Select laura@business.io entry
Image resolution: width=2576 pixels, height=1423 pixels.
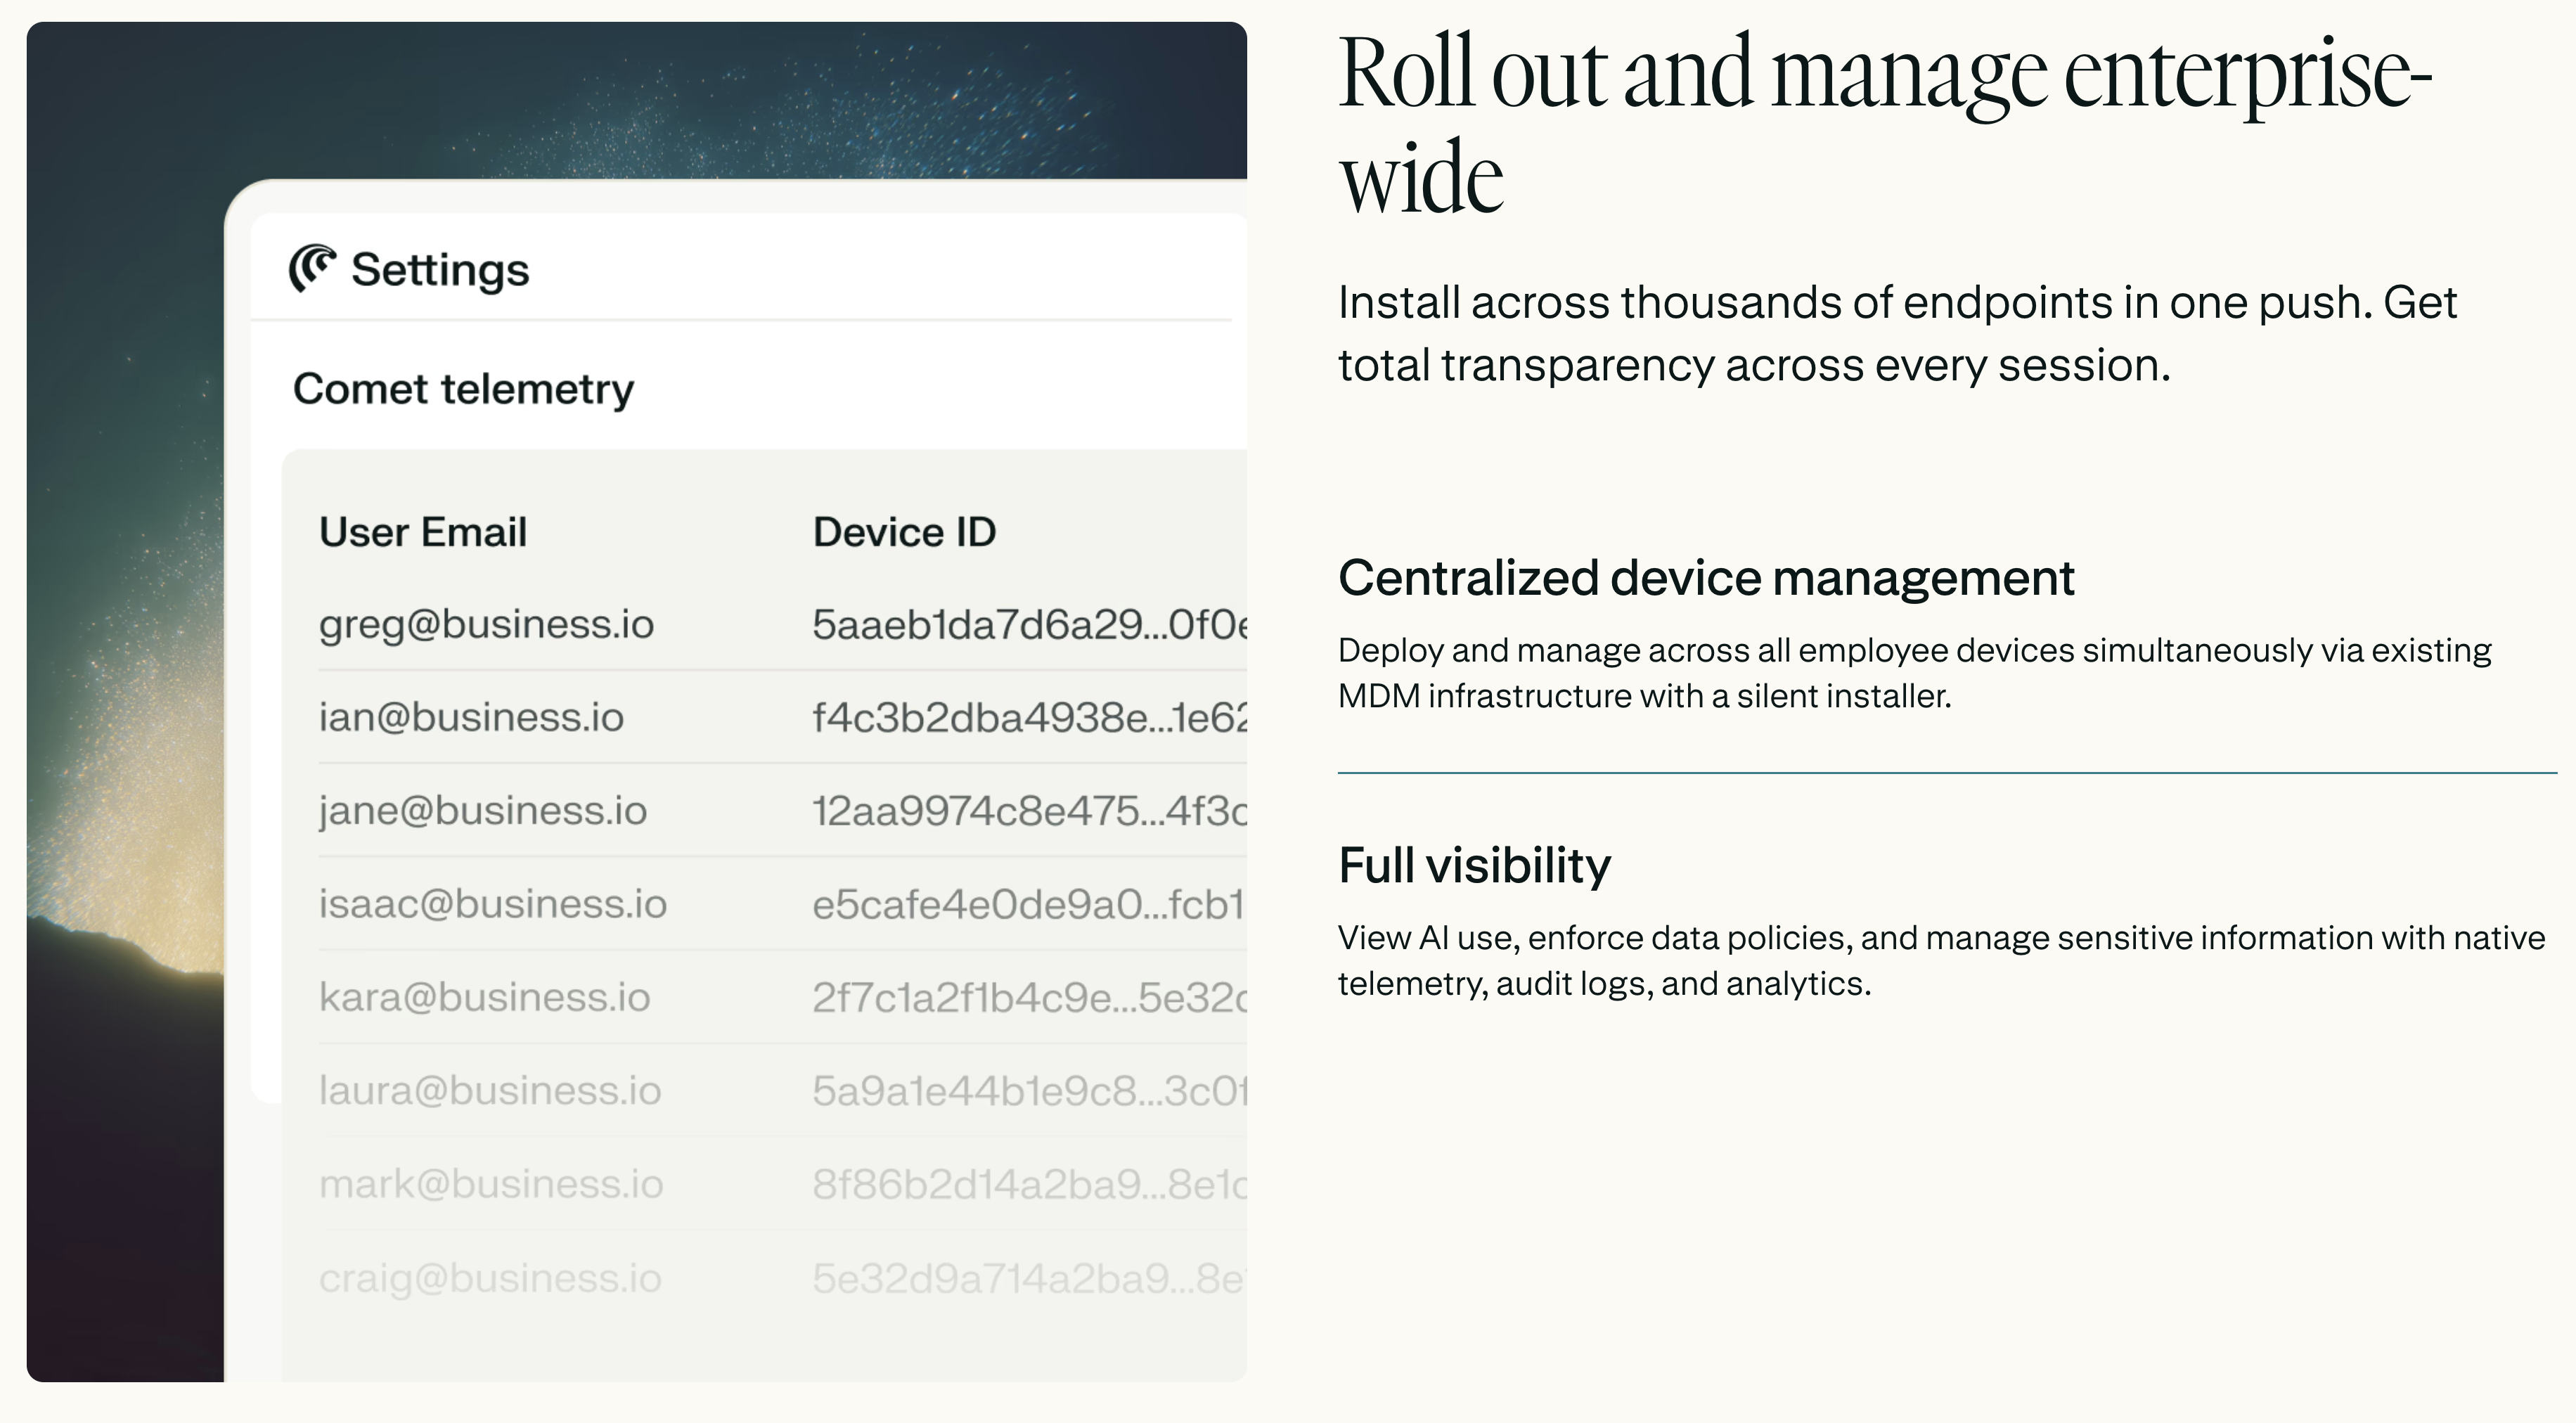pyautogui.click(x=490, y=1090)
